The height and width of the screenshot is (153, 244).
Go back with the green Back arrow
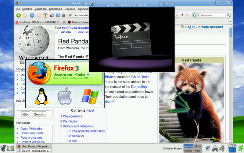coord(18,15)
